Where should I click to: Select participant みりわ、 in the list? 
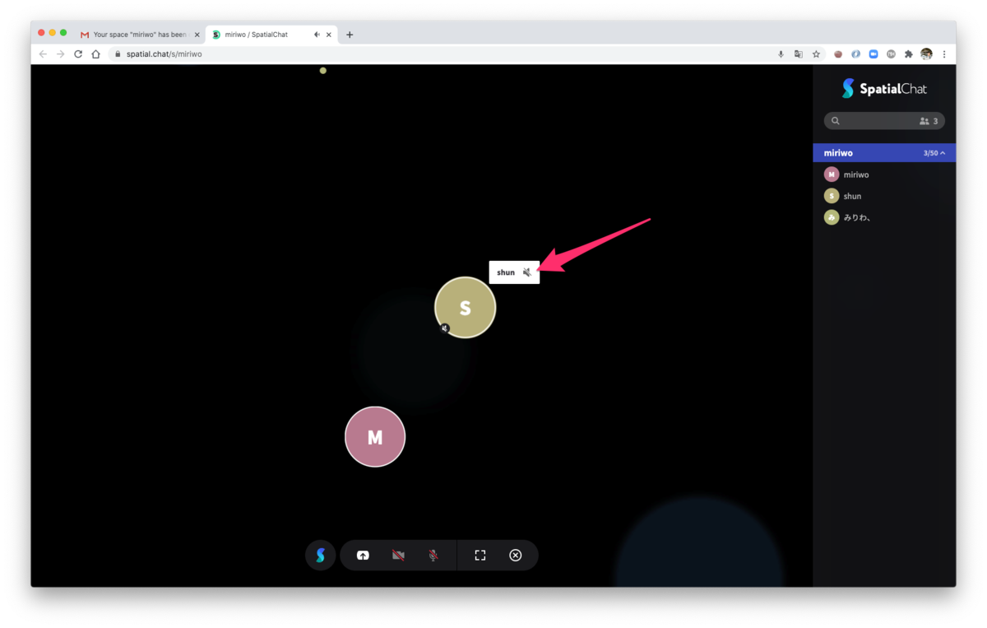[x=884, y=217]
